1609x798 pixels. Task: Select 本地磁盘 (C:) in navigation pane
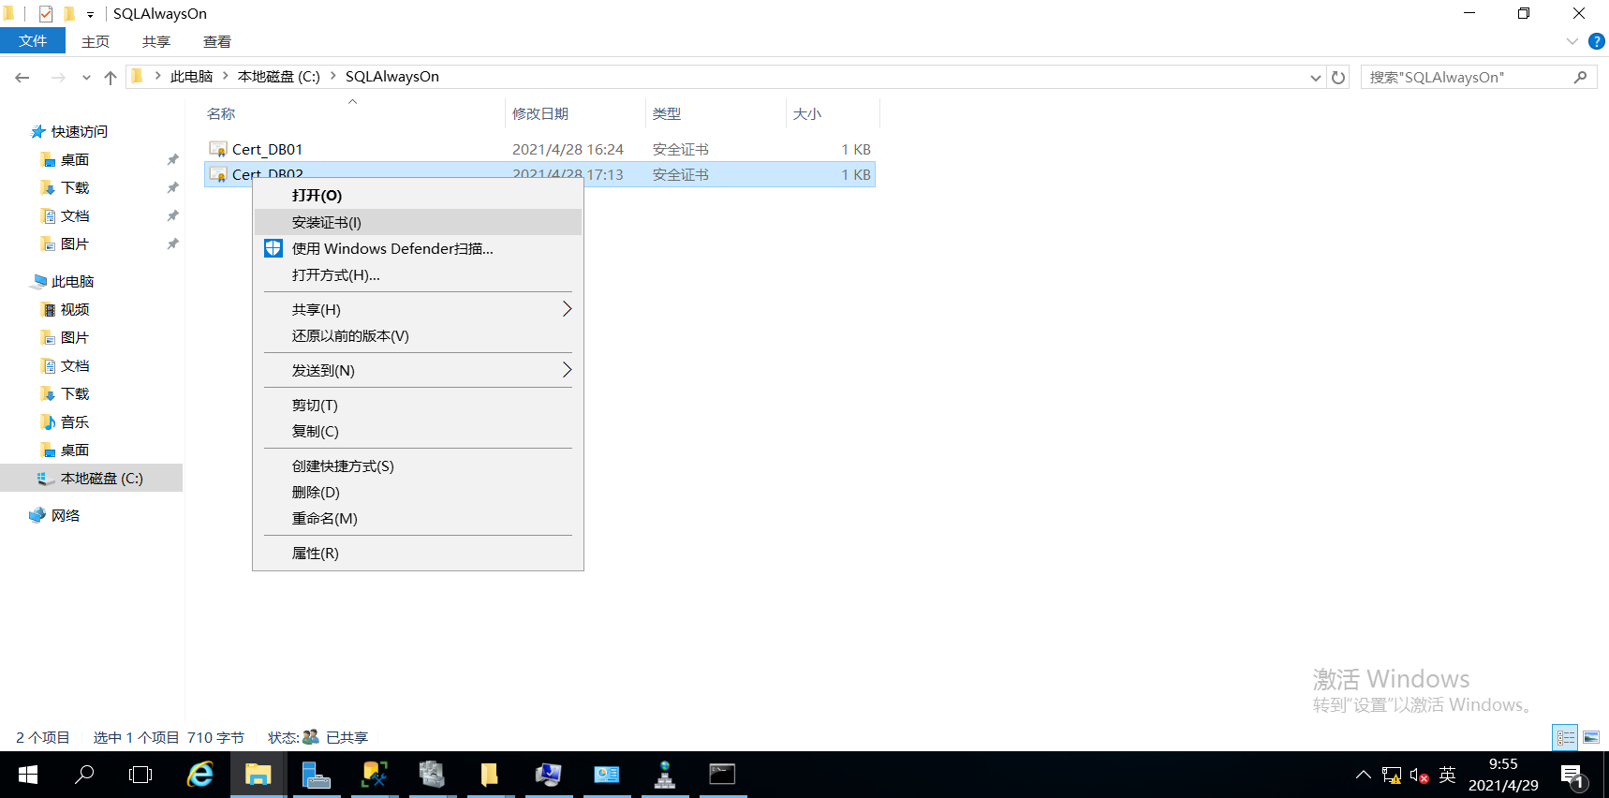[x=92, y=478]
